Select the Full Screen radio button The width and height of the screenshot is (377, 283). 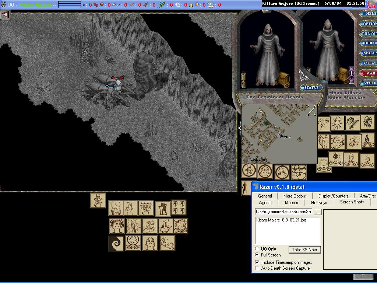[x=257, y=255]
